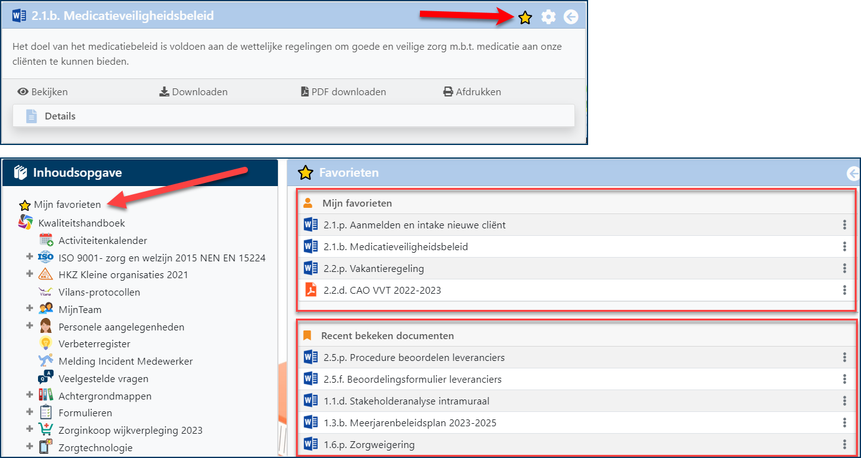This screenshot has width=861, height=458.
Task: Open Vilans-protocollen item
Action: point(99,292)
